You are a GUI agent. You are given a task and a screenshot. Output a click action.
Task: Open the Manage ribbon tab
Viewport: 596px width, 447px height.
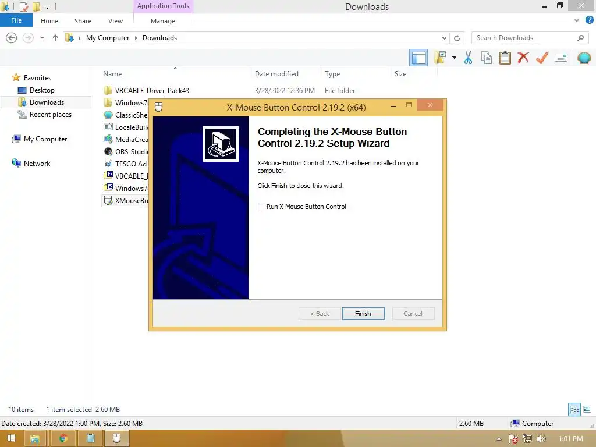pos(163,21)
